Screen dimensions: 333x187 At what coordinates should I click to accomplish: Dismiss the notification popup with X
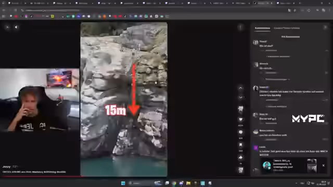coord(324,165)
